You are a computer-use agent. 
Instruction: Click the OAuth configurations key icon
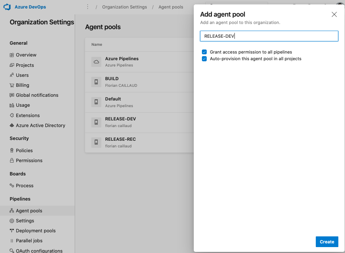pyautogui.click(x=12, y=250)
